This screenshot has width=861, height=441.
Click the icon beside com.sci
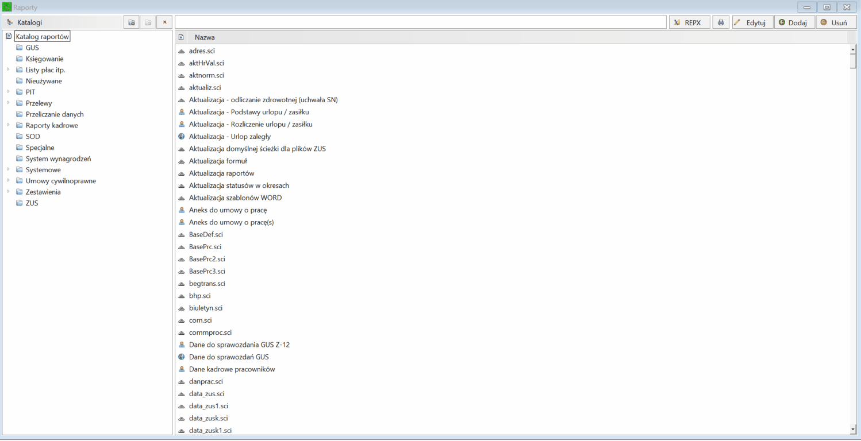(182, 320)
